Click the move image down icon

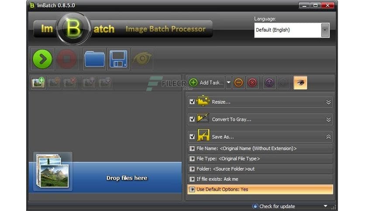[x=104, y=82]
